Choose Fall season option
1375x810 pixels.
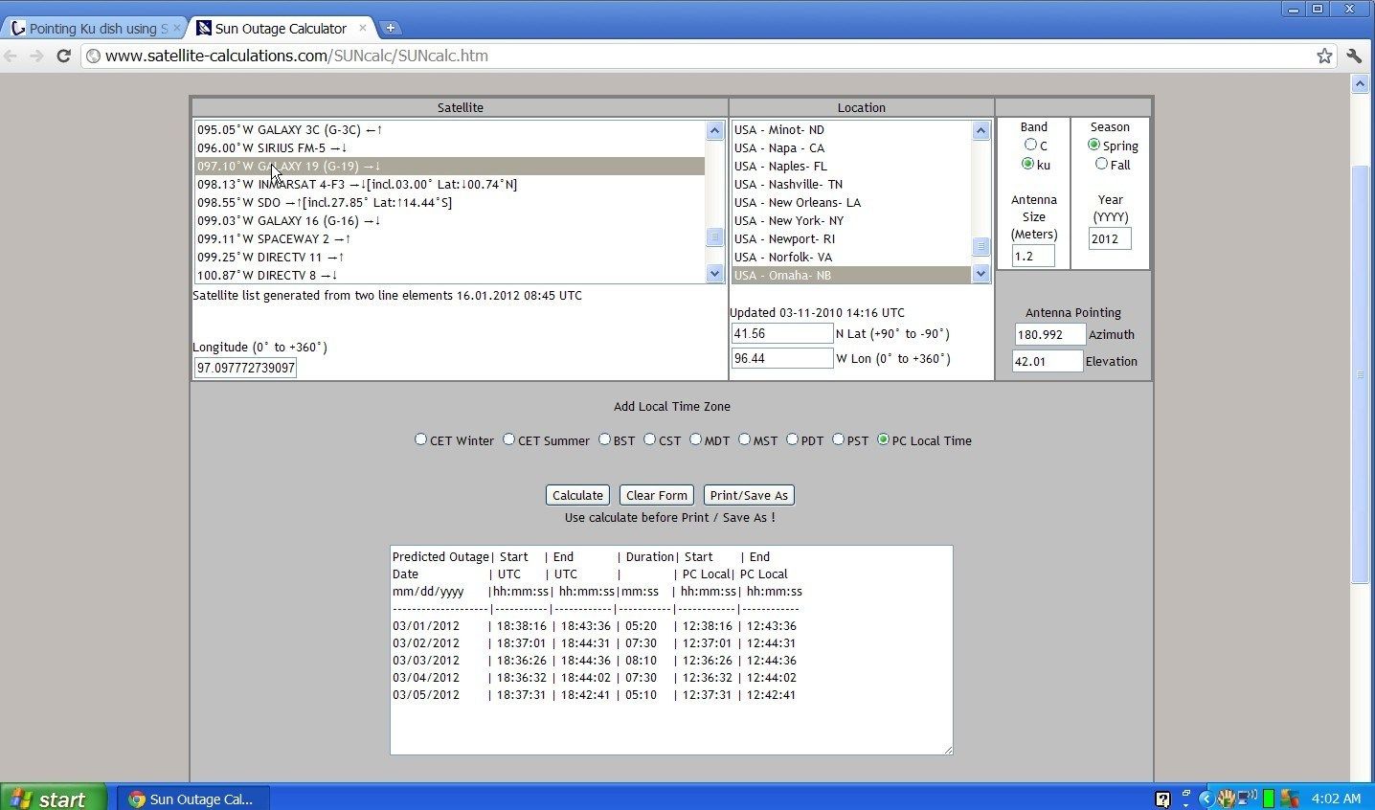(1101, 164)
